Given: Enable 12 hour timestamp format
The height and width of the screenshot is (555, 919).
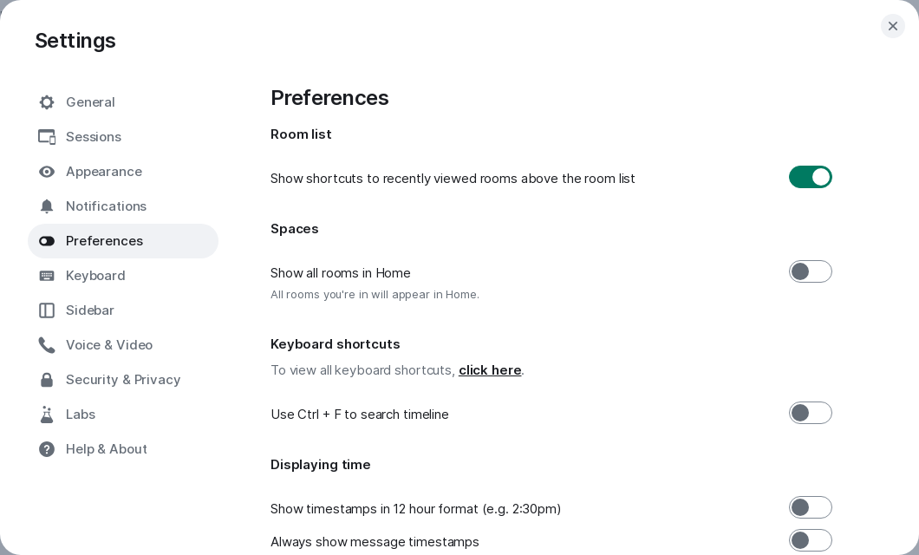Looking at the screenshot, I should 810,507.
